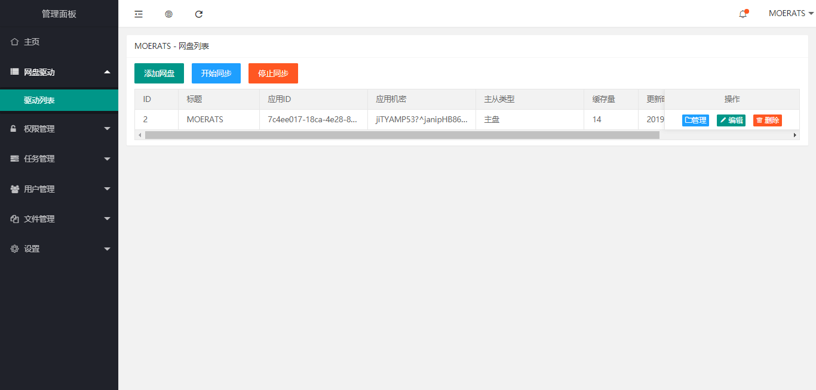
Task: Click the 添加网盘 button
Action: (x=159, y=73)
